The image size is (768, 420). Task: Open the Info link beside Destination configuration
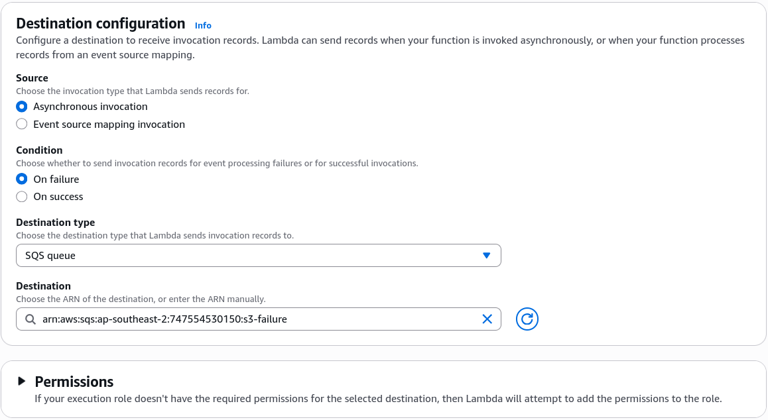point(203,25)
